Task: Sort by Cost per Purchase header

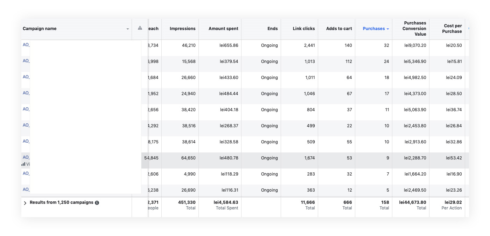Action: [453, 29]
